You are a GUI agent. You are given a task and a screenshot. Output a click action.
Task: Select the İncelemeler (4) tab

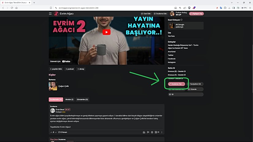coord(56,99)
